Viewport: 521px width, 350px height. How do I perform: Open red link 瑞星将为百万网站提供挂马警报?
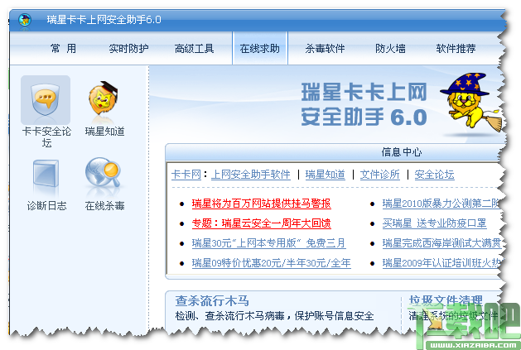pyautogui.click(x=261, y=204)
